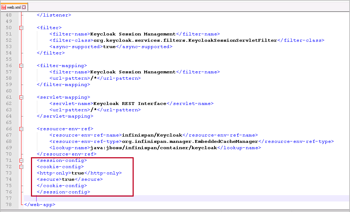Click the </filter-class> closing tag on line 52
This screenshot has height=212, width=350.
301,40
